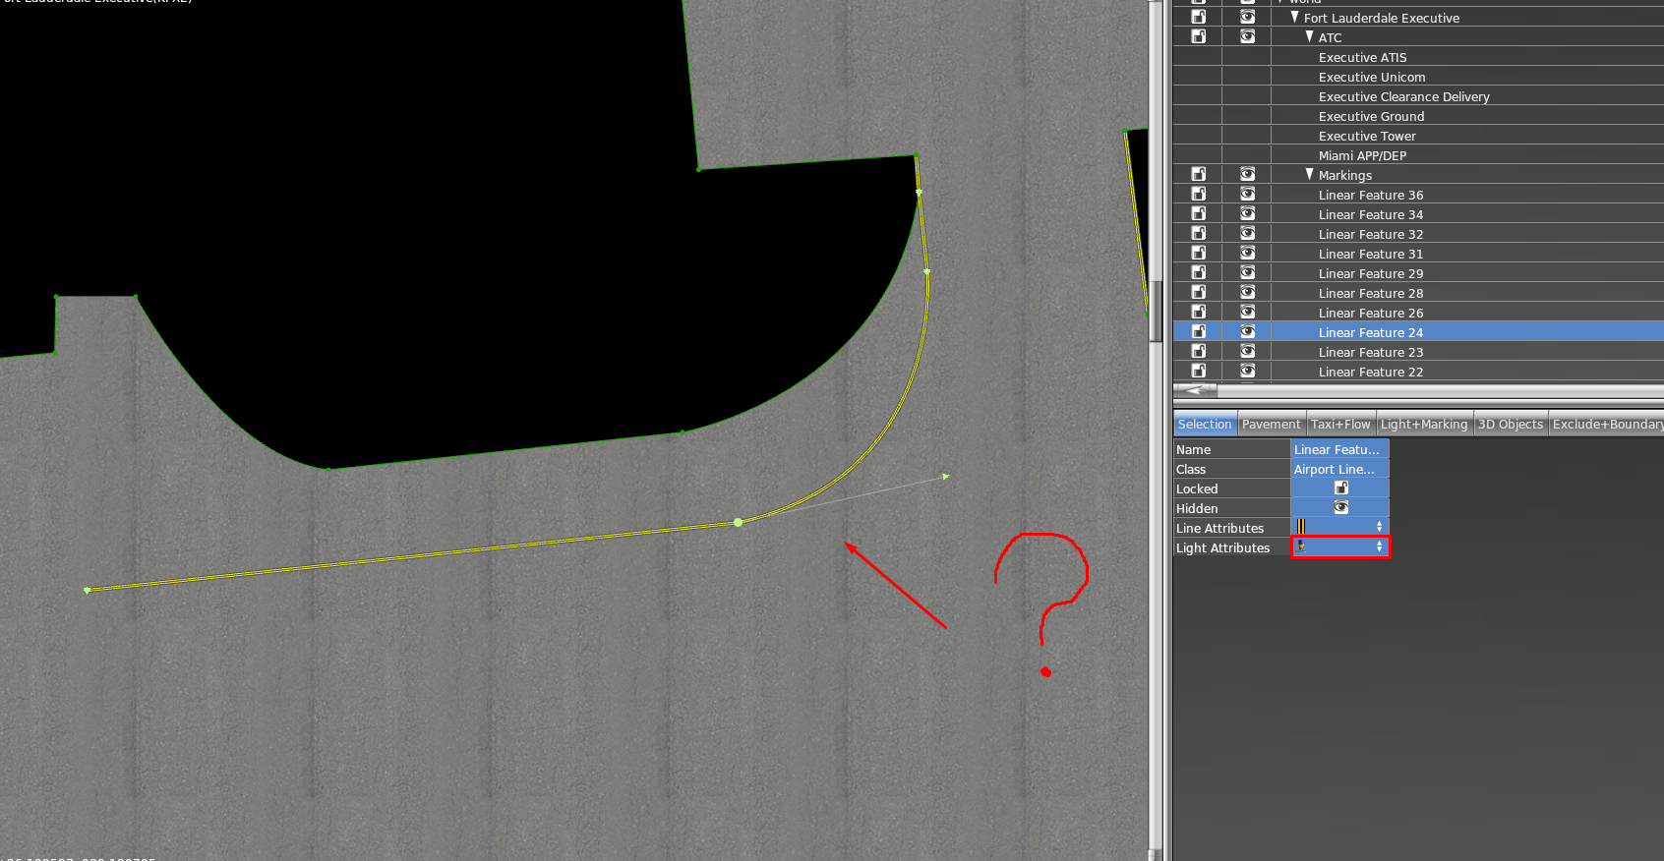Viewport: 1664px width, 861px height.
Task: Switch to the Exclude+Boundary tab
Action: click(x=1607, y=424)
